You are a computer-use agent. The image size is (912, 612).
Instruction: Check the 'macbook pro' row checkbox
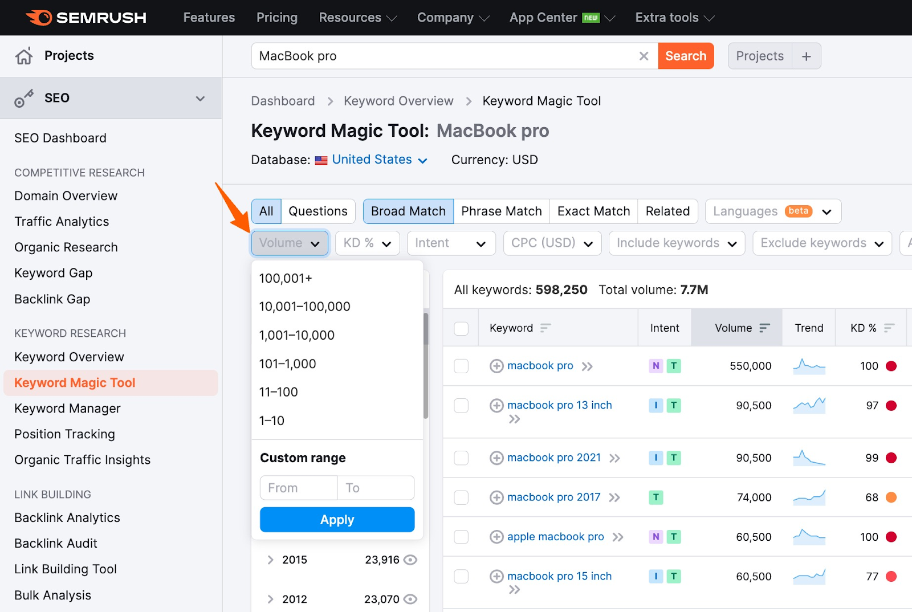461,366
